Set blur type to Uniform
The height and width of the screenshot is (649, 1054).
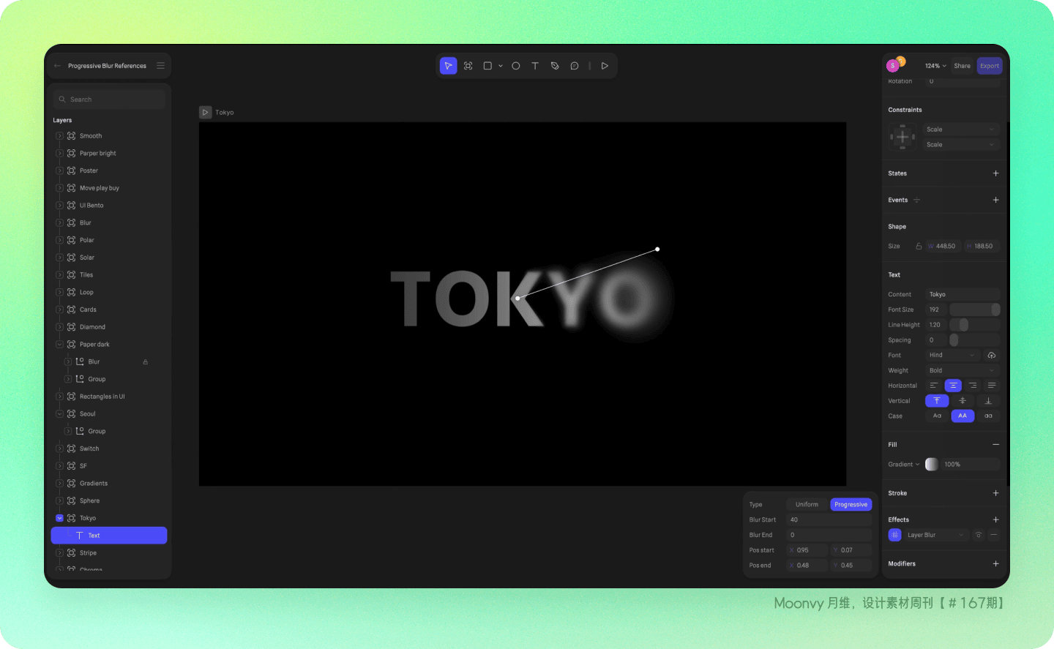click(x=807, y=505)
